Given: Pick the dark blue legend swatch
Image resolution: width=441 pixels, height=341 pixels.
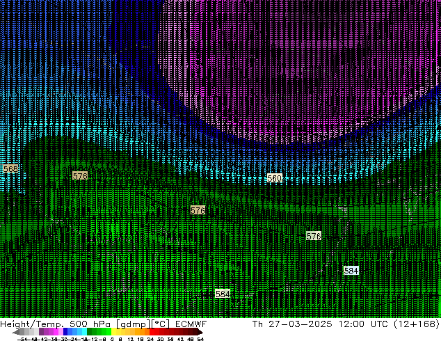Looking at the screenshot, I should [65, 331].
